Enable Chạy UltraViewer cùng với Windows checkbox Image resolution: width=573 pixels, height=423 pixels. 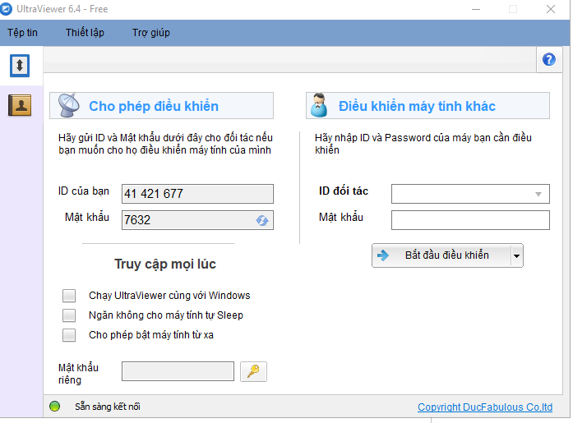tap(69, 296)
